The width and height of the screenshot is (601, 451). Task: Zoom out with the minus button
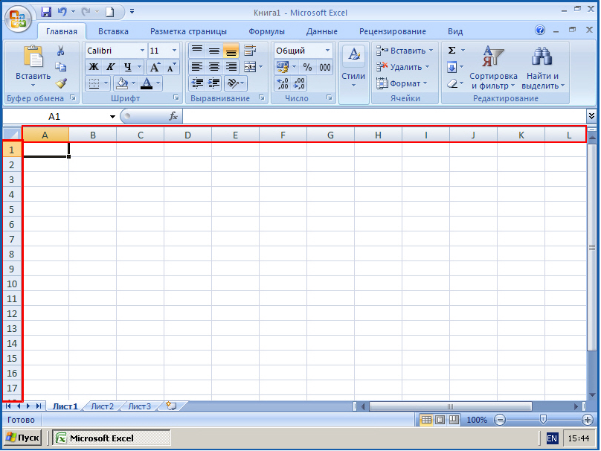(x=499, y=420)
